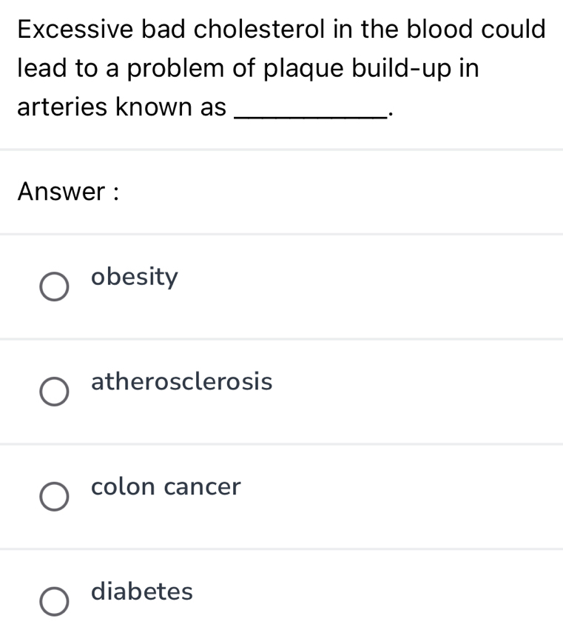This screenshot has height=630, width=563.
Task: Select the diabetes radio button
Action: click(53, 601)
